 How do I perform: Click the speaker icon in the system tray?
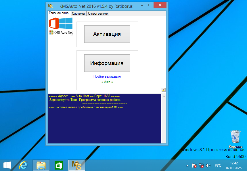pyautogui.click(x=208, y=165)
